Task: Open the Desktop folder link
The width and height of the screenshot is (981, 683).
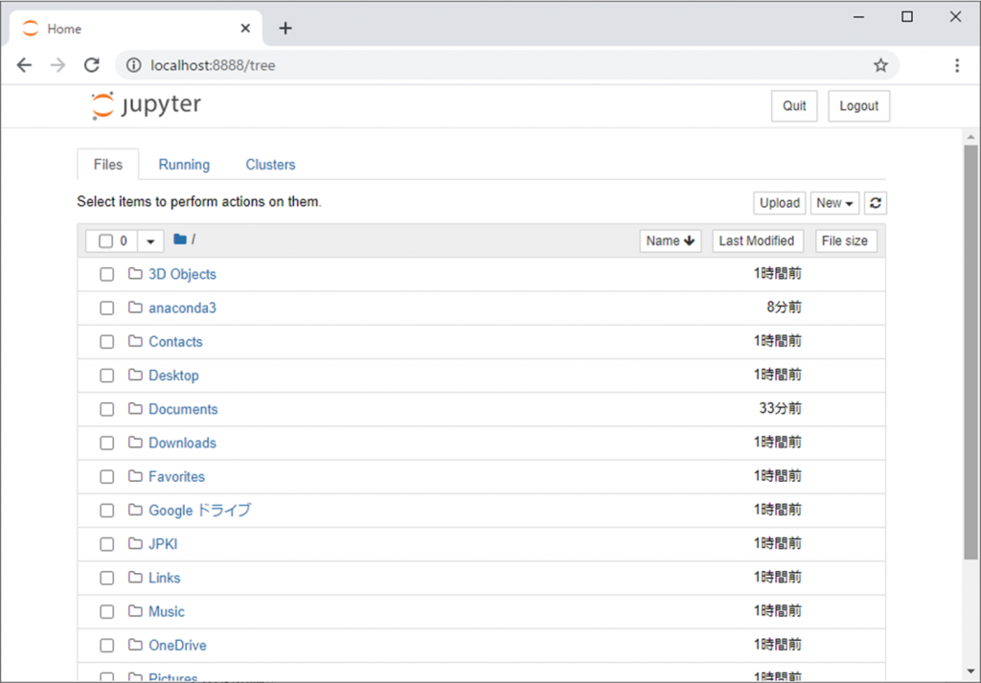Action: tap(173, 376)
